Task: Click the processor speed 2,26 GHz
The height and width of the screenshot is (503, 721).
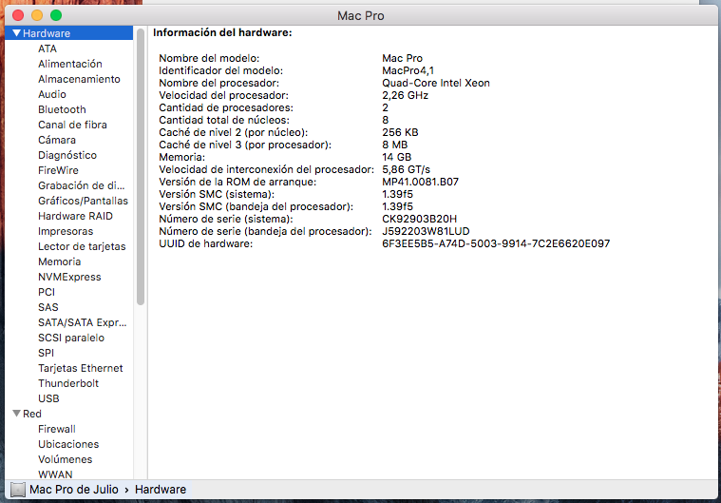Action: [x=405, y=95]
